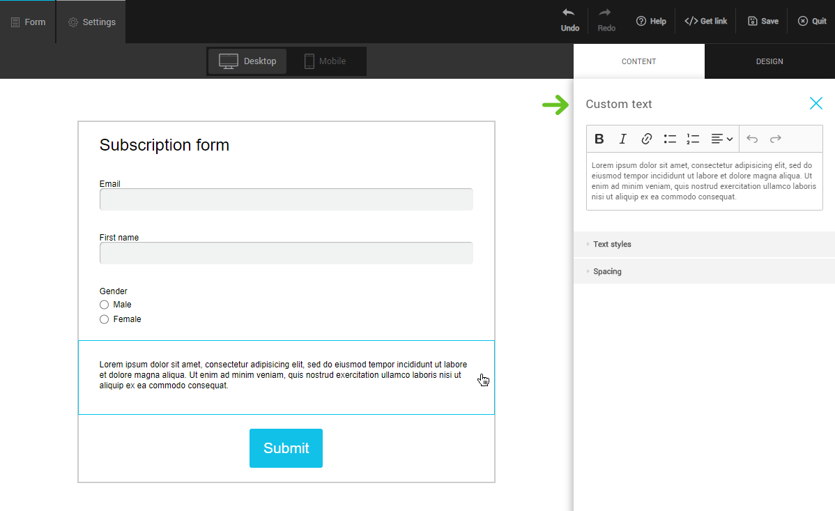Insert a link using the link icon
Image resolution: width=835 pixels, height=511 pixels.
pyautogui.click(x=647, y=139)
